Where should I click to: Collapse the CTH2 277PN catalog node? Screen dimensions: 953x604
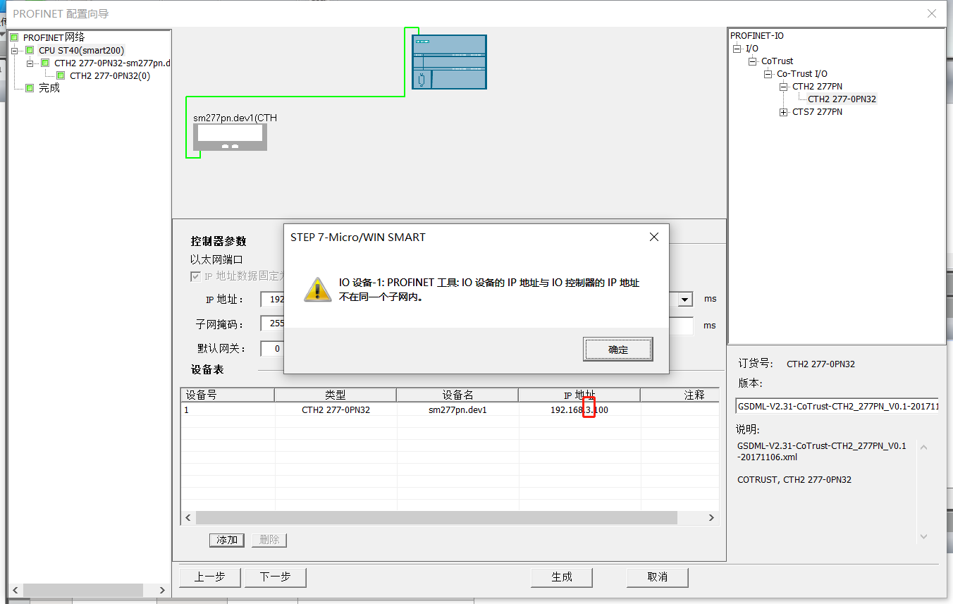(783, 87)
